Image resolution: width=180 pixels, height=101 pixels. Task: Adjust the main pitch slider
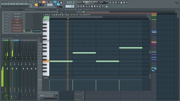coord(33,4)
